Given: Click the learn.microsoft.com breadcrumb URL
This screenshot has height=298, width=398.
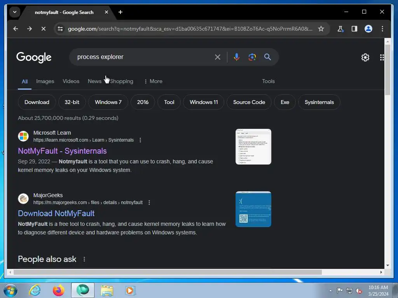Looking at the screenshot, I should coord(83,140).
